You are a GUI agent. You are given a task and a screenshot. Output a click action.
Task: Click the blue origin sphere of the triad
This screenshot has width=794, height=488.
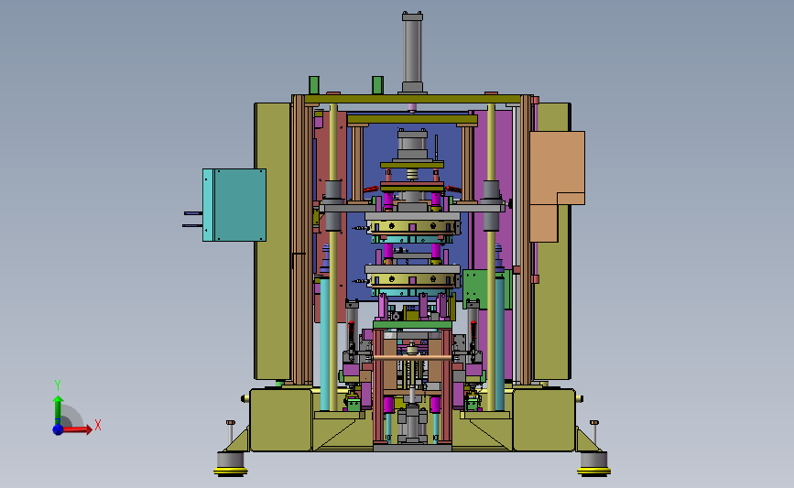click(x=58, y=429)
